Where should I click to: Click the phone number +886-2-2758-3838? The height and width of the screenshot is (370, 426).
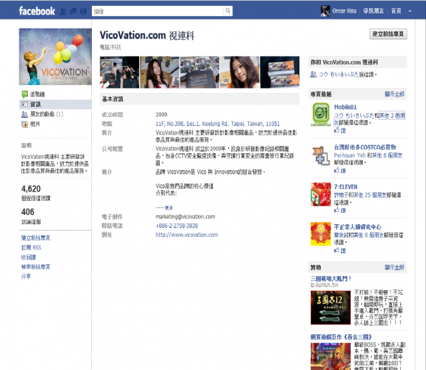pos(176,226)
